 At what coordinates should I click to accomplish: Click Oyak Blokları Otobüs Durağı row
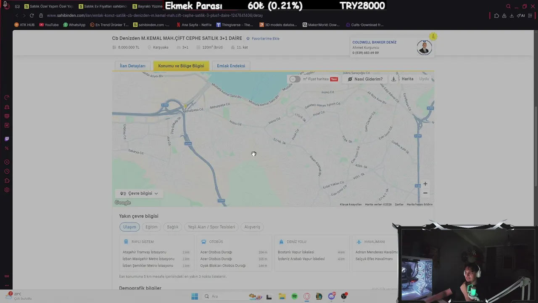coord(234,266)
